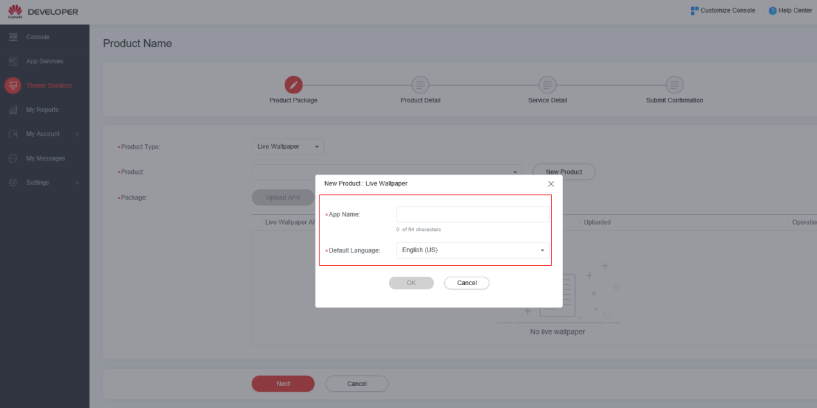Select the Product Detail step icon
This screenshot has height=408, width=817.
[420, 84]
